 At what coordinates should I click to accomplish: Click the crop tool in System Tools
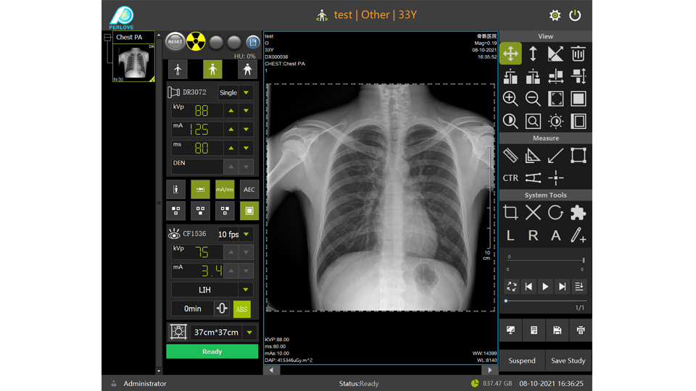510,212
